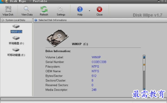Image resolution: width=167 pixels, height=103 pixels.
Task: Open Help with the question mark icon
Action: tap(80, 9)
